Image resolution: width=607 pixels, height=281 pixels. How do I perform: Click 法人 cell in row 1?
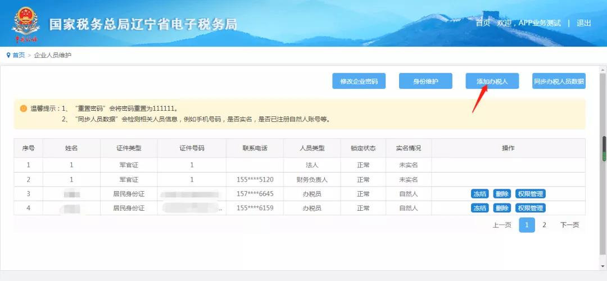tap(312, 165)
